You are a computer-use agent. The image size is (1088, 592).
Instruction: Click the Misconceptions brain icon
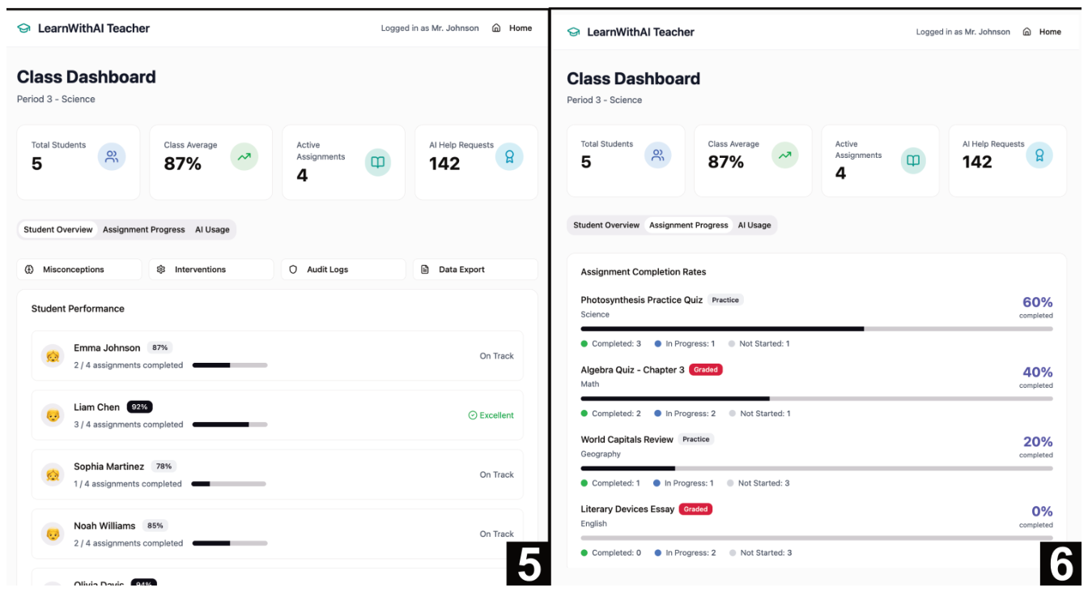click(29, 270)
